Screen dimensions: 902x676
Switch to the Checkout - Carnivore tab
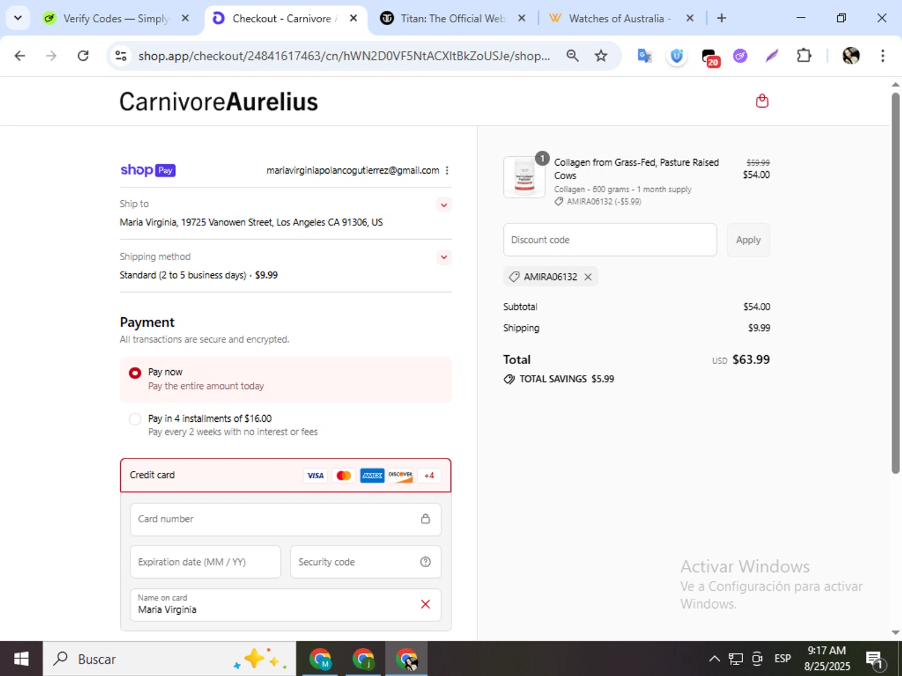284,19
